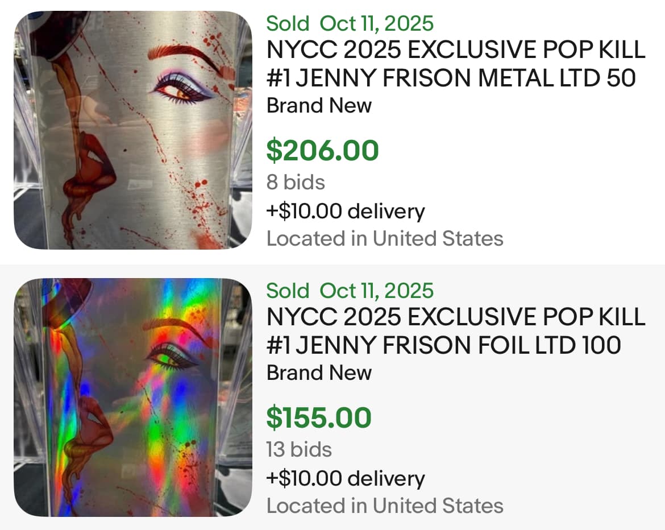Click the rainbow eye on the foil cover
Image resolution: width=665 pixels, height=530 pixels.
coord(169,356)
